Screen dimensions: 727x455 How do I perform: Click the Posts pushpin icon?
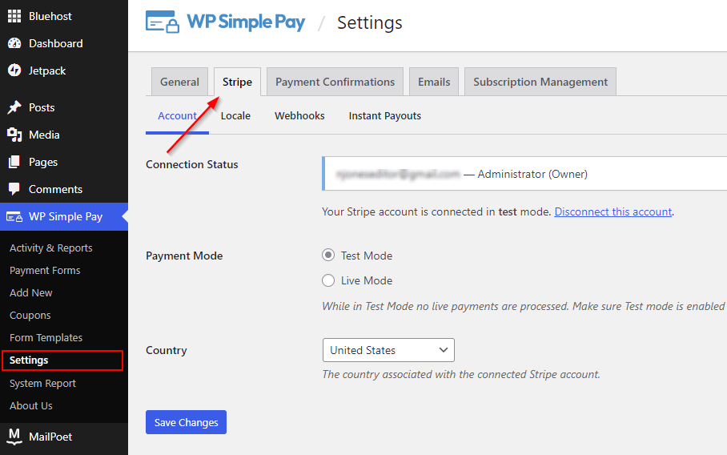pos(14,107)
